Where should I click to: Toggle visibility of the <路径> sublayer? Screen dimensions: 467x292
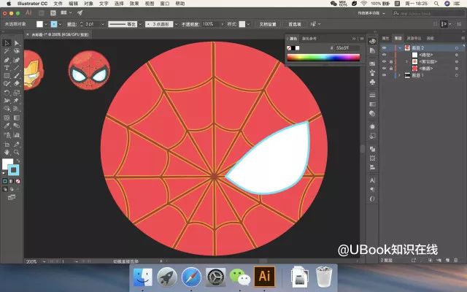click(x=385, y=55)
